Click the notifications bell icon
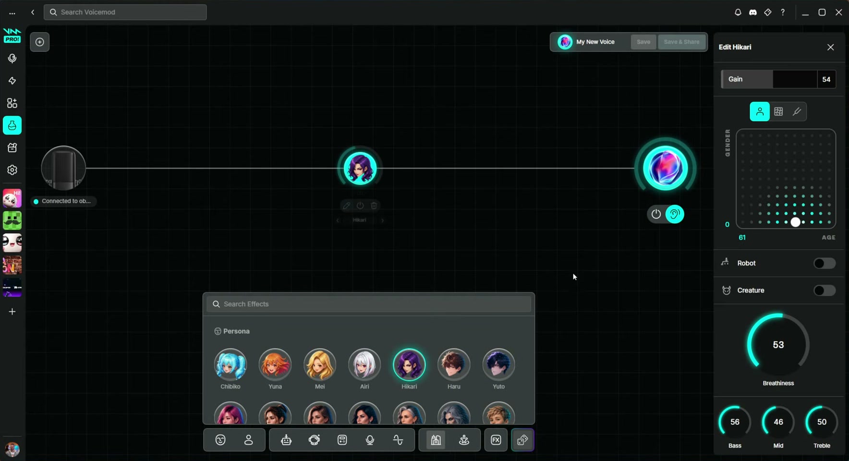This screenshot has width=849, height=461. (738, 12)
